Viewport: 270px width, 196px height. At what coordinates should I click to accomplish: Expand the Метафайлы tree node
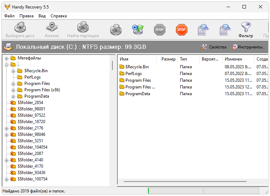7,58
